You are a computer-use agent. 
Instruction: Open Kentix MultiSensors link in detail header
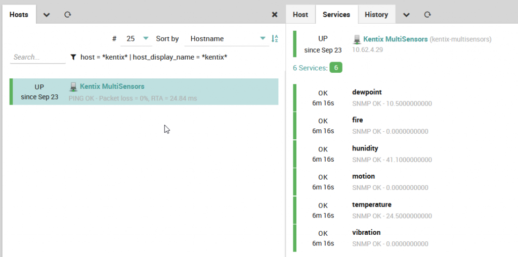coord(396,39)
